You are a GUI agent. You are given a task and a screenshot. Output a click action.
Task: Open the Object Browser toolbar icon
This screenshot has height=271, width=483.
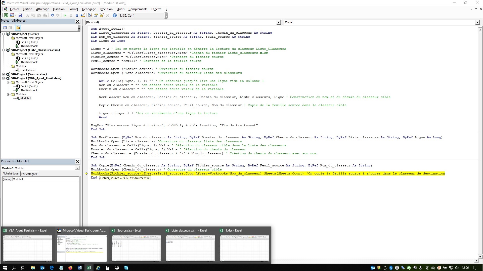click(x=102, y=15)
